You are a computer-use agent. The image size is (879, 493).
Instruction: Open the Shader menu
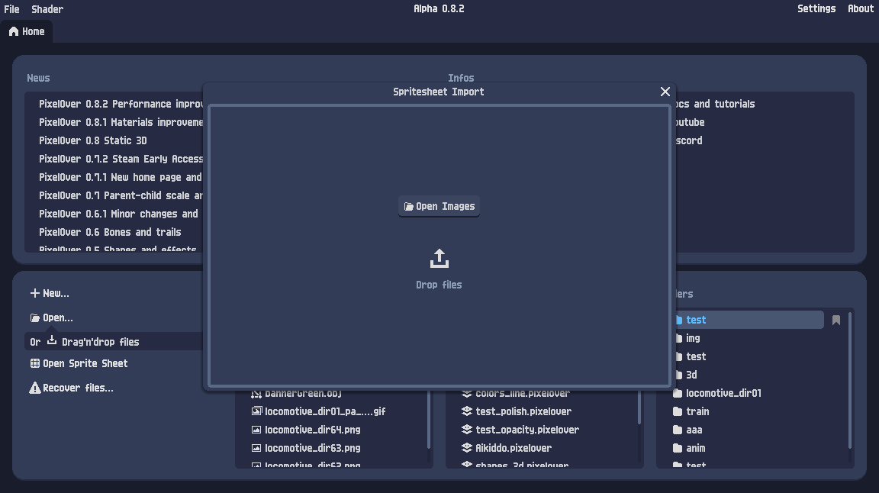pos(47,9)
